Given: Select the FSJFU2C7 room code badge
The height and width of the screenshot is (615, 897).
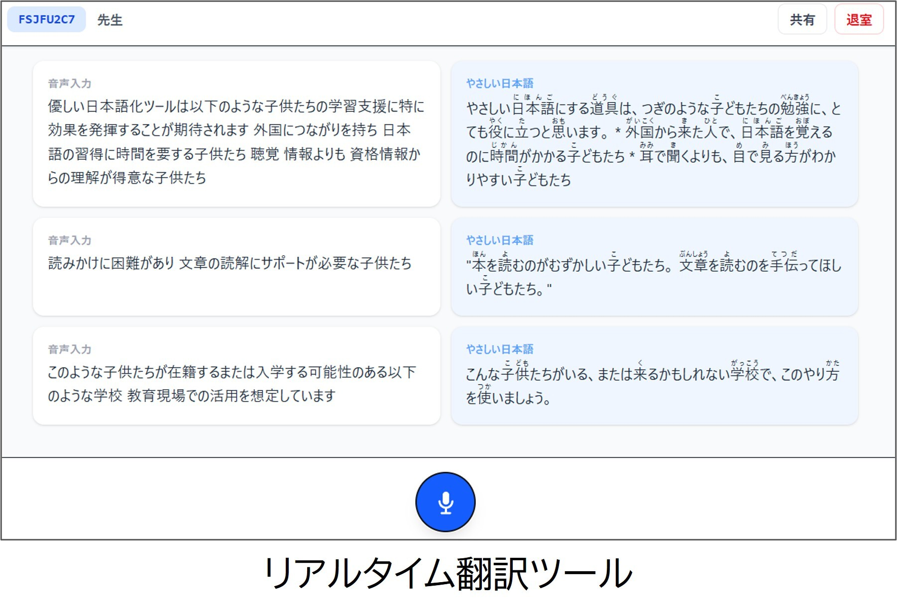Looking at the screenshot, I should (x=46, y=19).
